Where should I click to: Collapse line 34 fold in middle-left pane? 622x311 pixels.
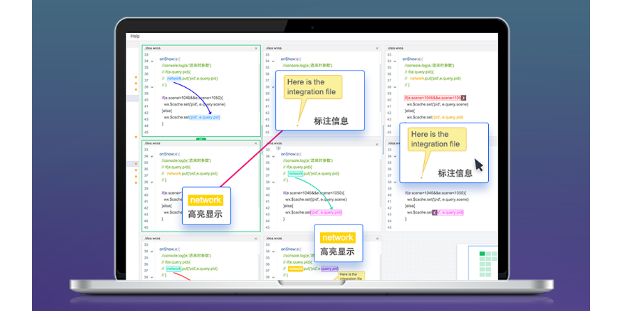(152, 155)
